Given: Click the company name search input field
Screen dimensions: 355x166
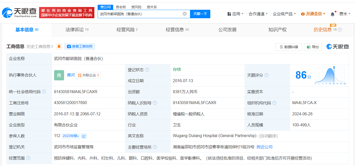Looking at the screenshot, I should point(140,14).
